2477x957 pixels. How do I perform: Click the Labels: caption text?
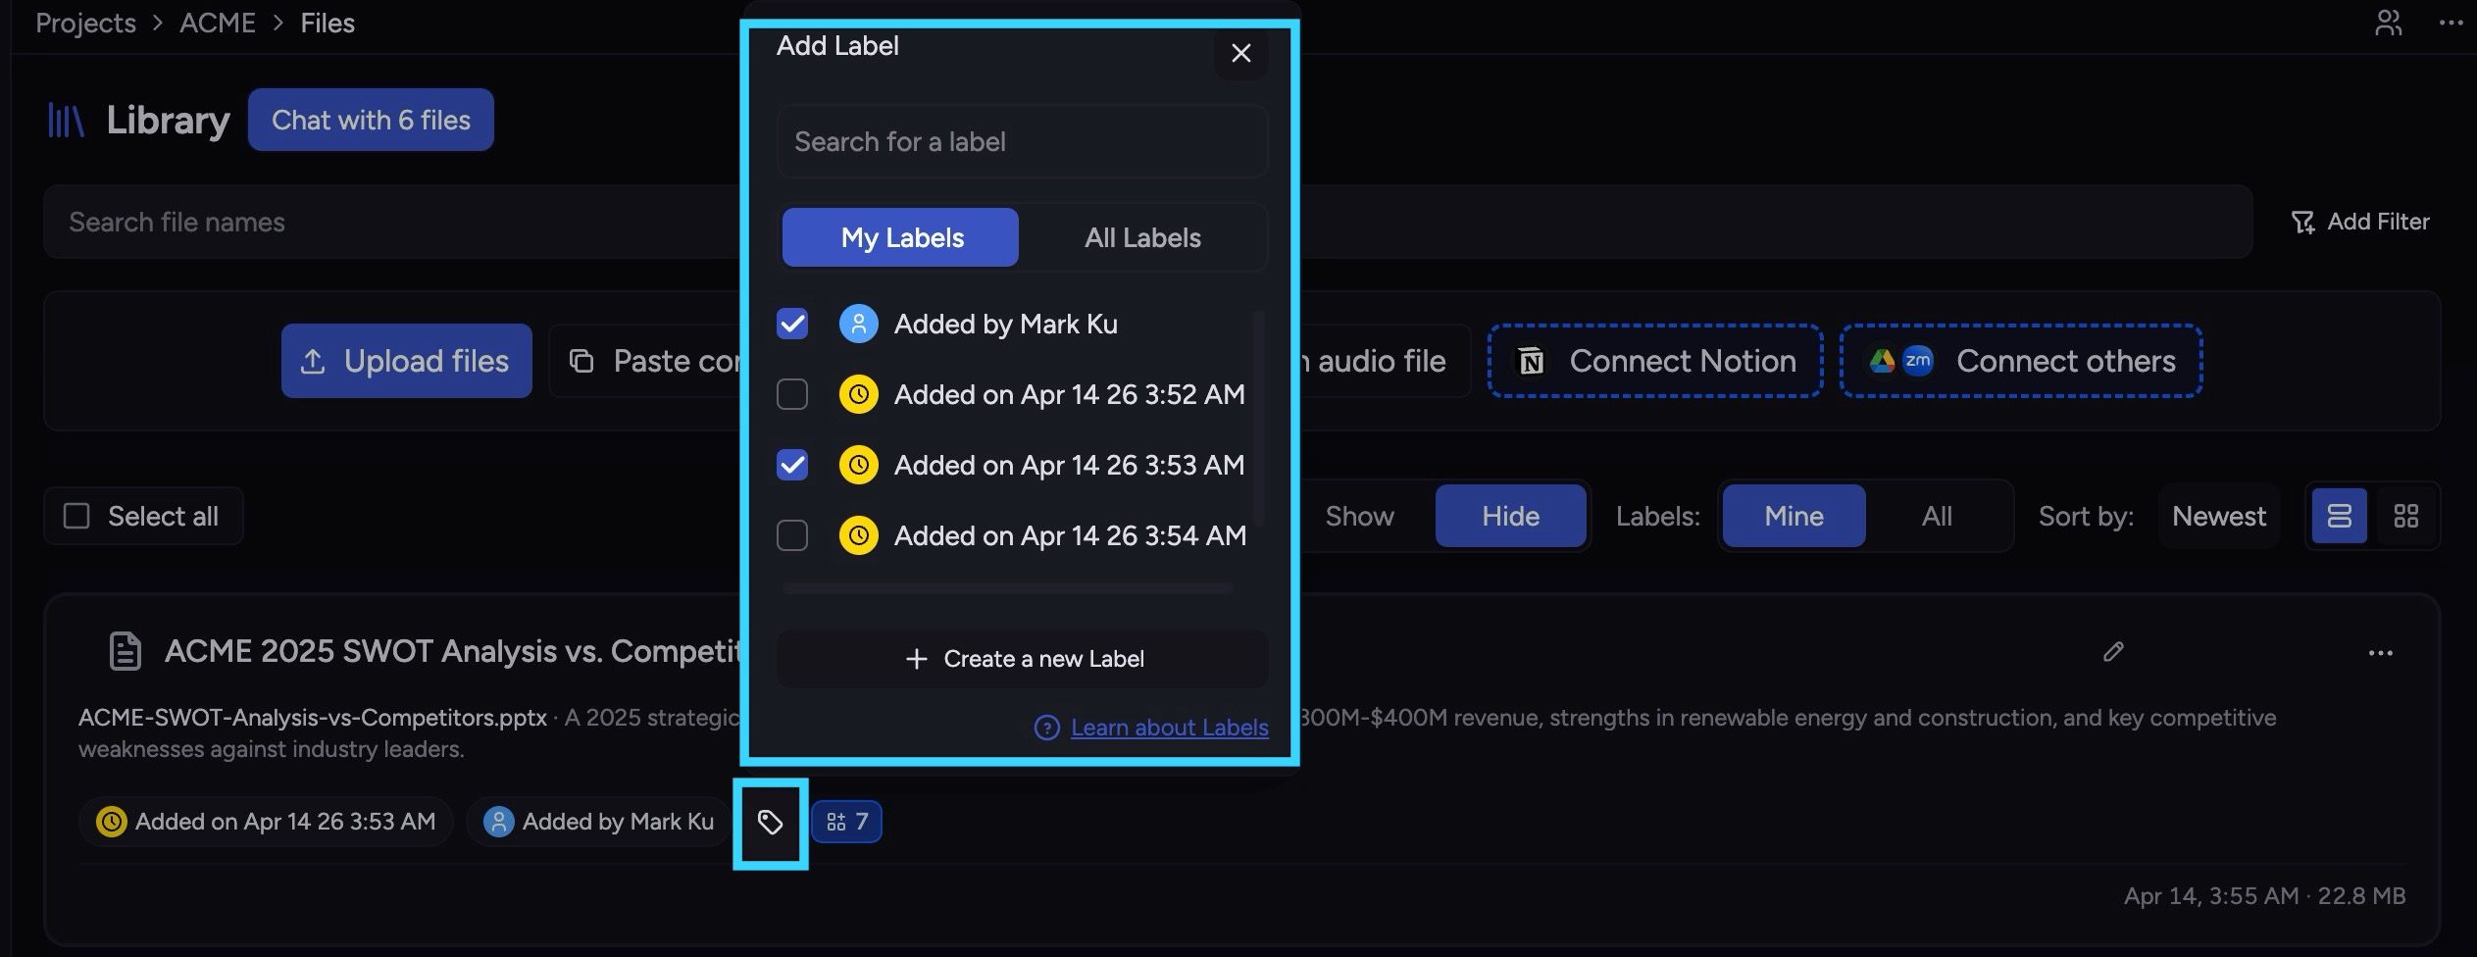click(1657, 516)
